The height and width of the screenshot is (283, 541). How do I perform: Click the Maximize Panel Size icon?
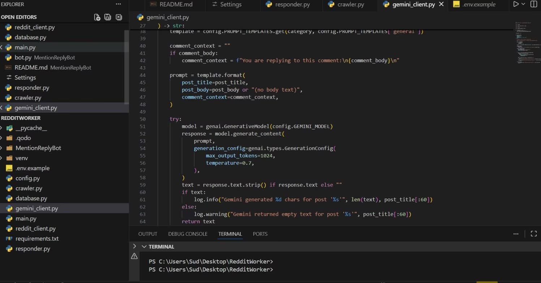point(533,234)
